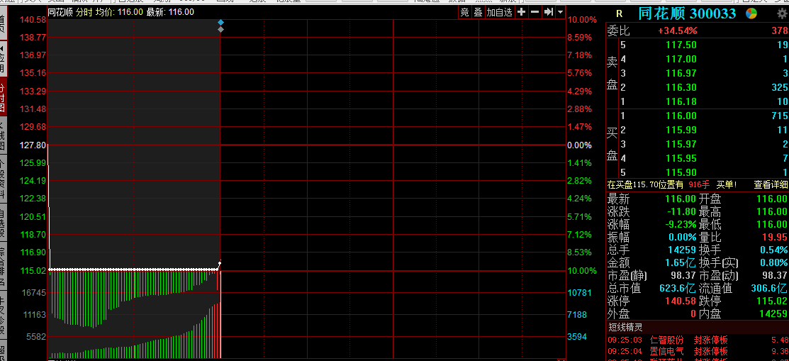The image size is (789, 361).
Task: Click the blue diamond chart marker
Action: 220,23
